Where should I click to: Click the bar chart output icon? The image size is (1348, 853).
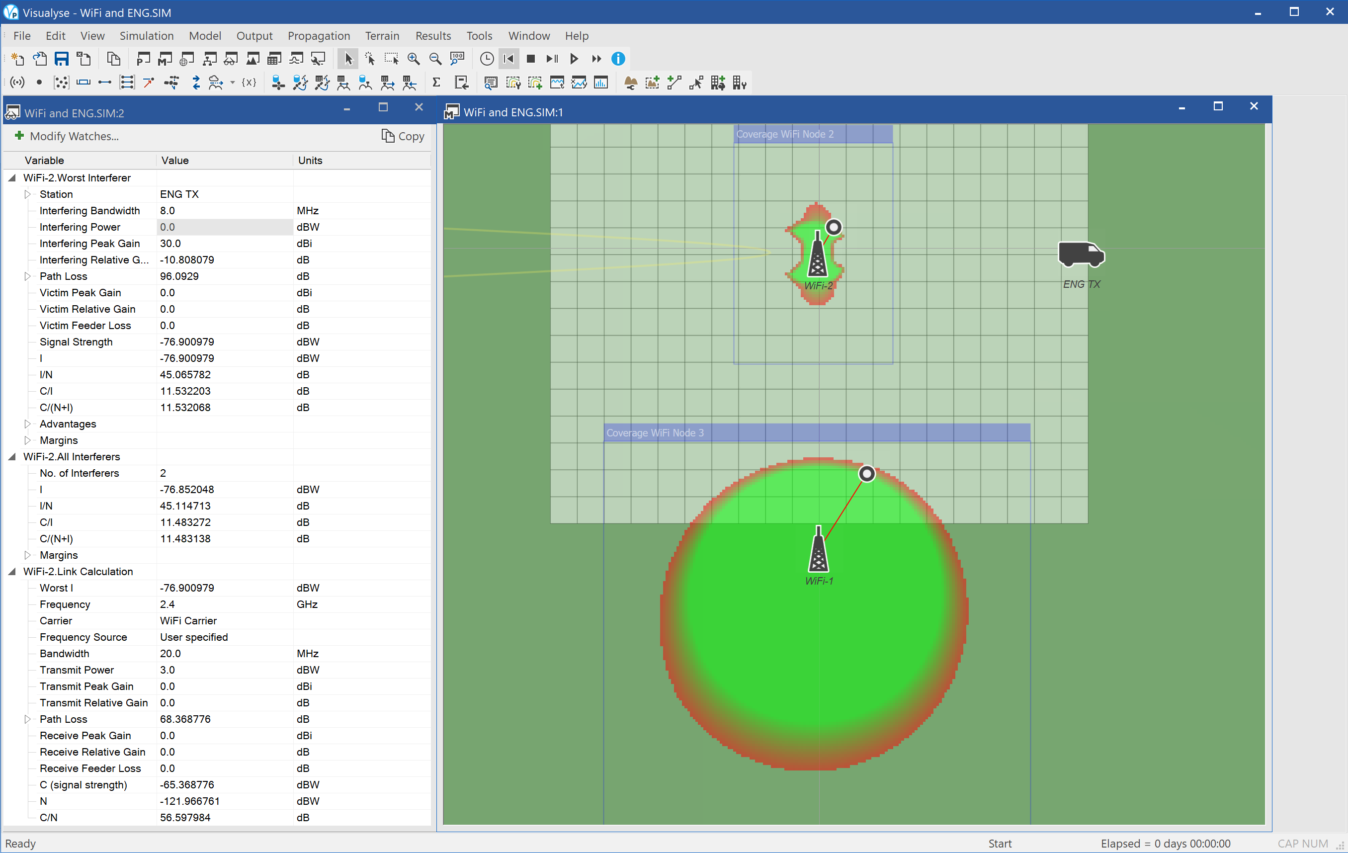600,83
